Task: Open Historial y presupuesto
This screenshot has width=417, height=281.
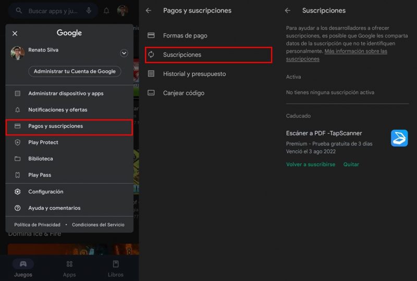Action: click(x=209, y=74)
